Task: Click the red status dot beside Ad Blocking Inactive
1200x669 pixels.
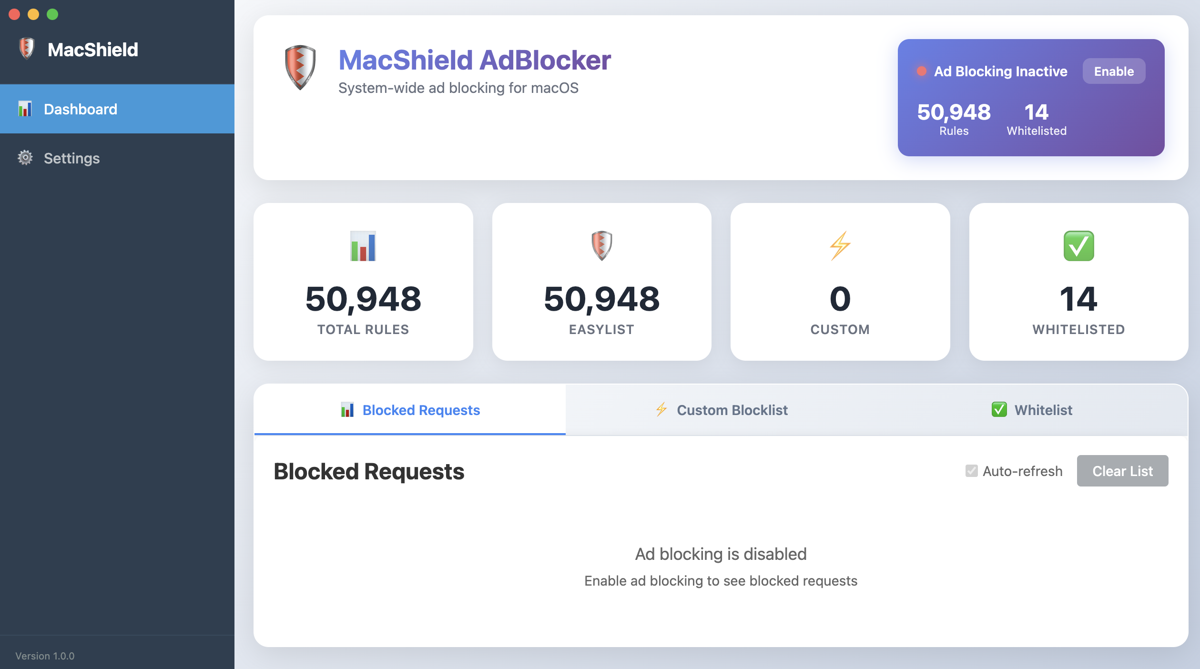Action: pyautogui.click(x=921, y=71)
